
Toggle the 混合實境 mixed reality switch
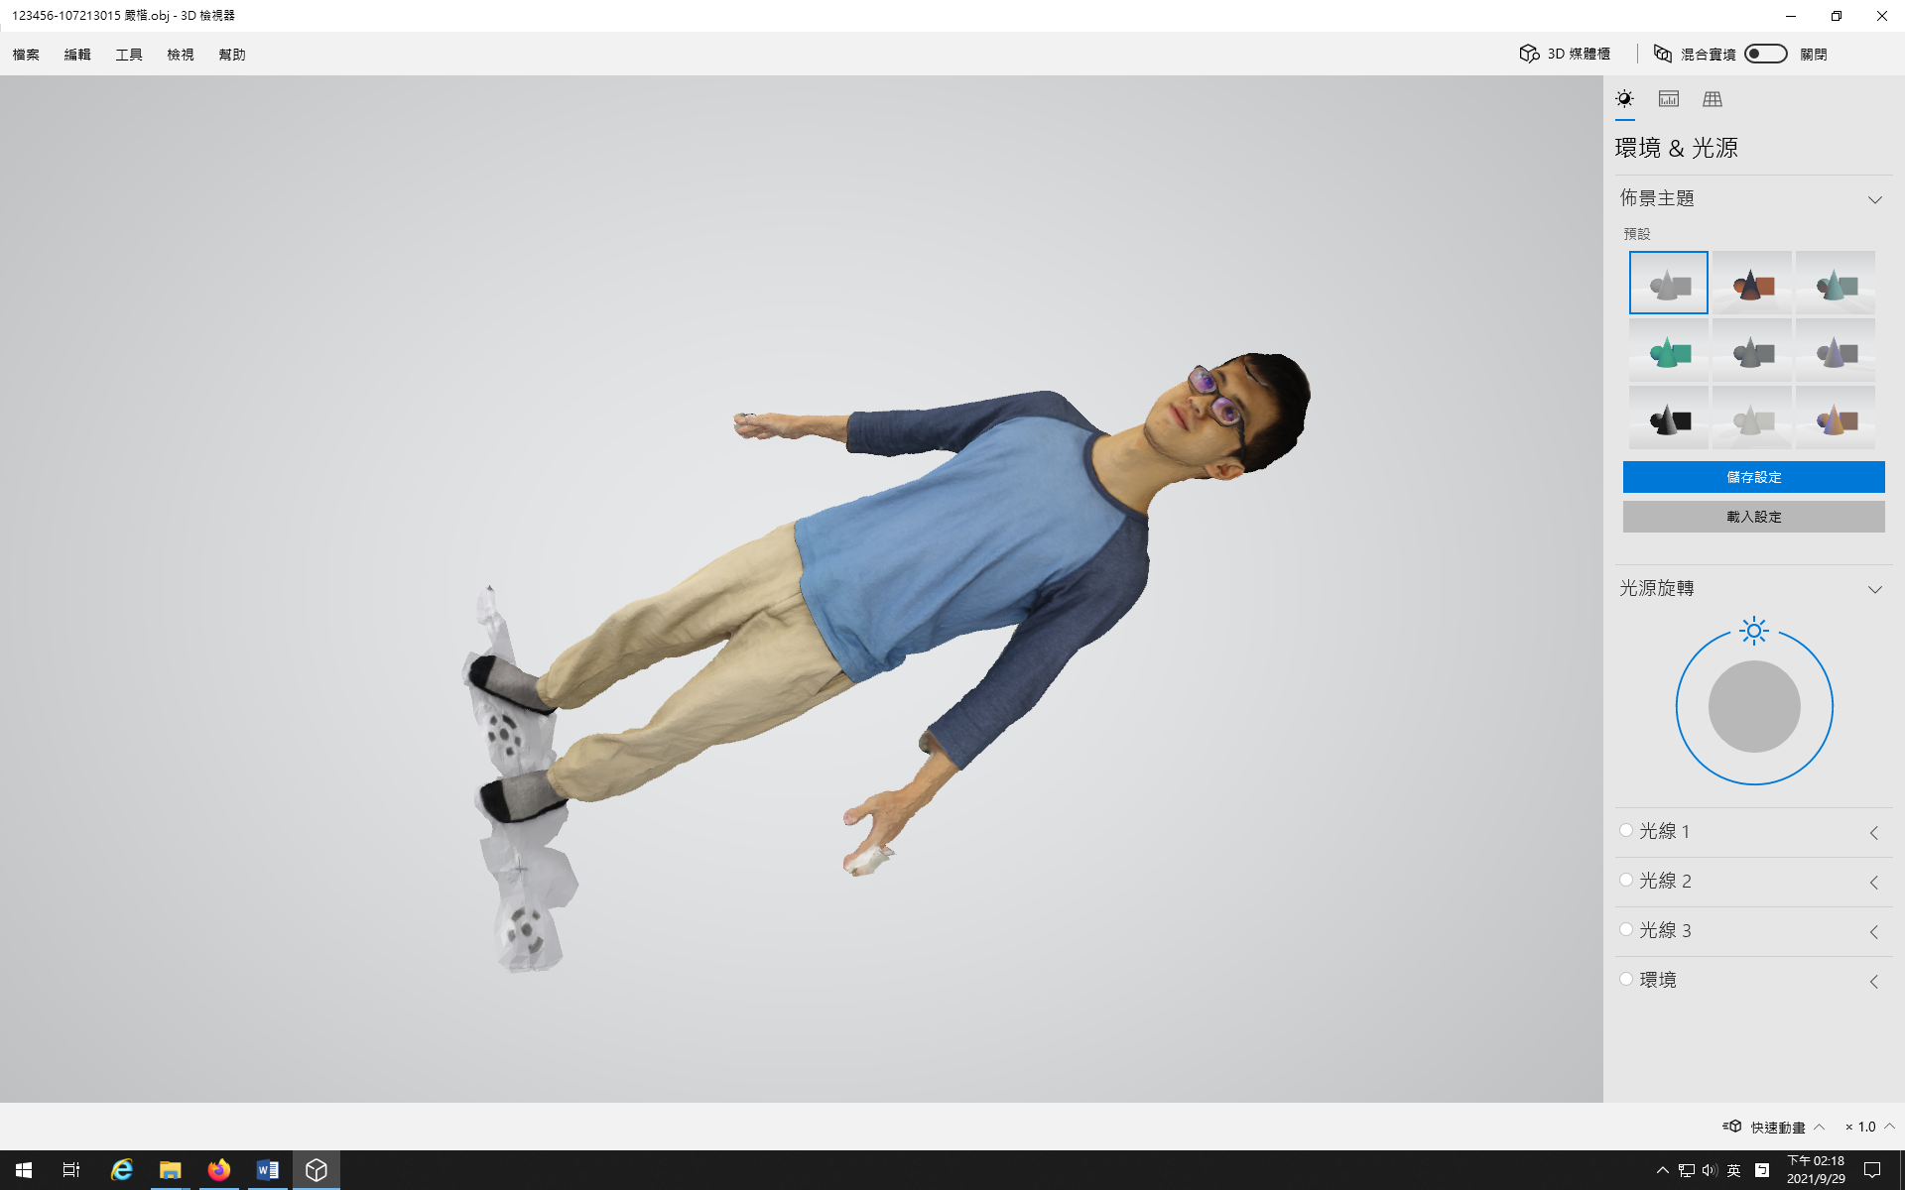[1765, 54]
